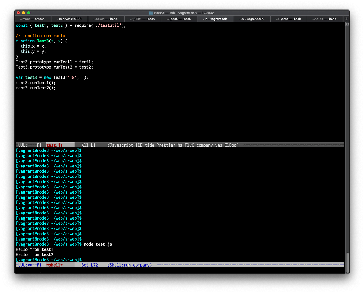Click the yas minor-mode indicator
This screenshot has height=293, width=364.
(218, 145)
